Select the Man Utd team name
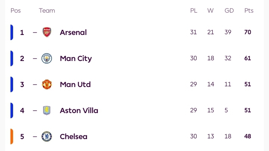 click(75, 84)
